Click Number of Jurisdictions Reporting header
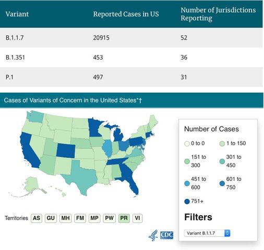Screen dimensions: 264x250 tap(218, 14)
